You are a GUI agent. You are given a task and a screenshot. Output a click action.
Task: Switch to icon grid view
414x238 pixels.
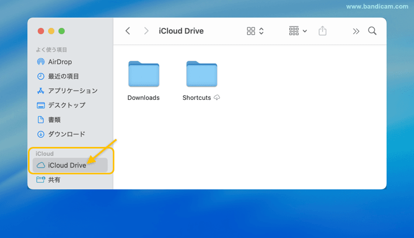point(251,31)
